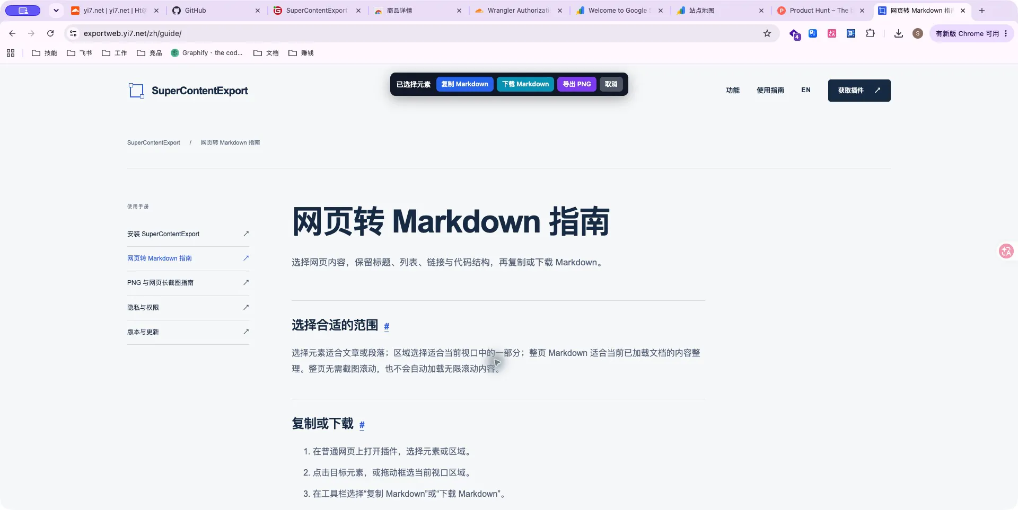This screenshot has height=510, width=1018.
Task: Click the 获取插件 button
Action: click(859, 91)
